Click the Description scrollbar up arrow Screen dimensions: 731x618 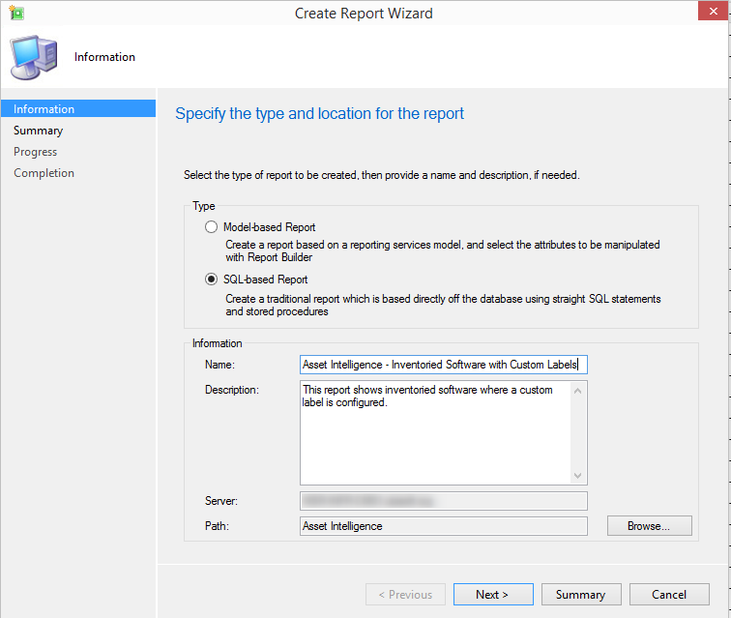[x=578, y=391]
